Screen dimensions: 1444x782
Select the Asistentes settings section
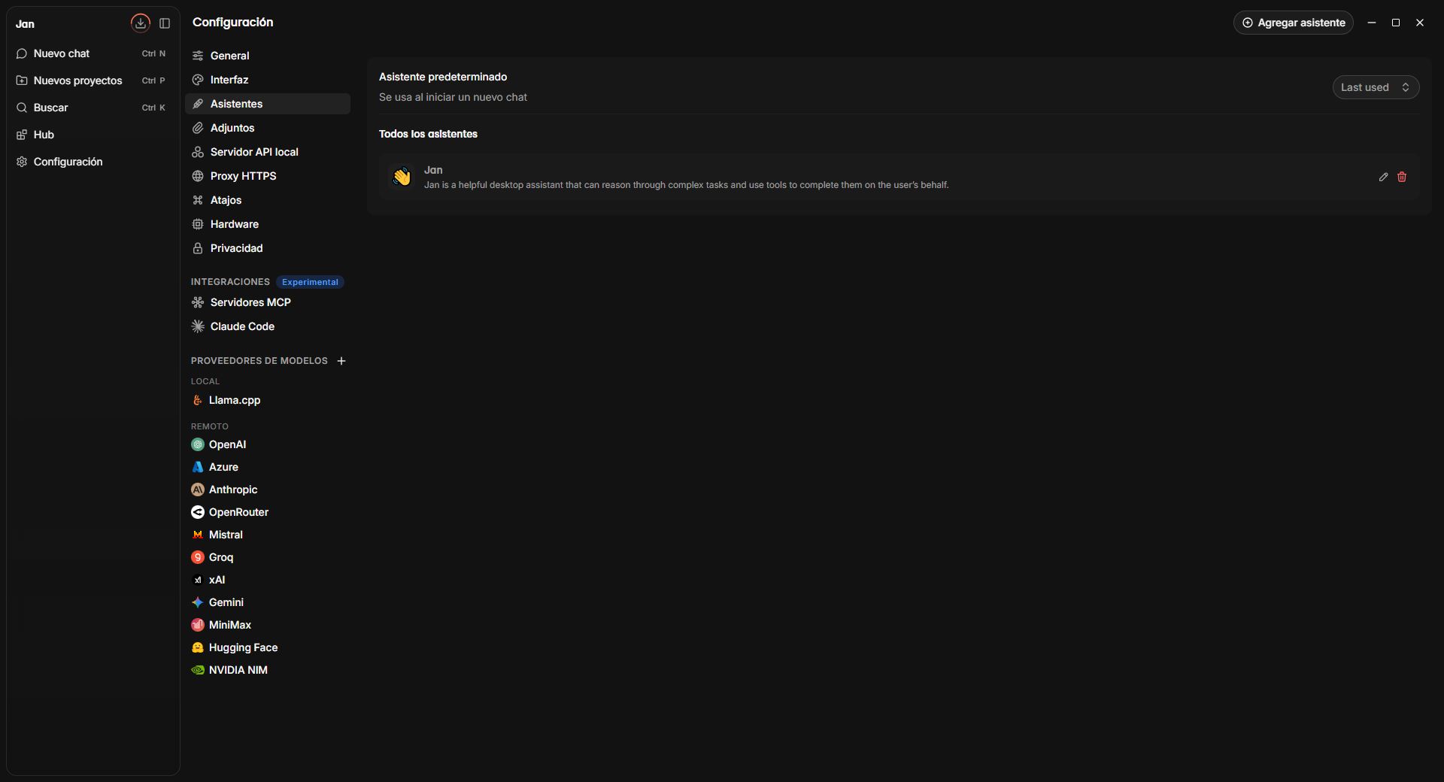point(268,104)
